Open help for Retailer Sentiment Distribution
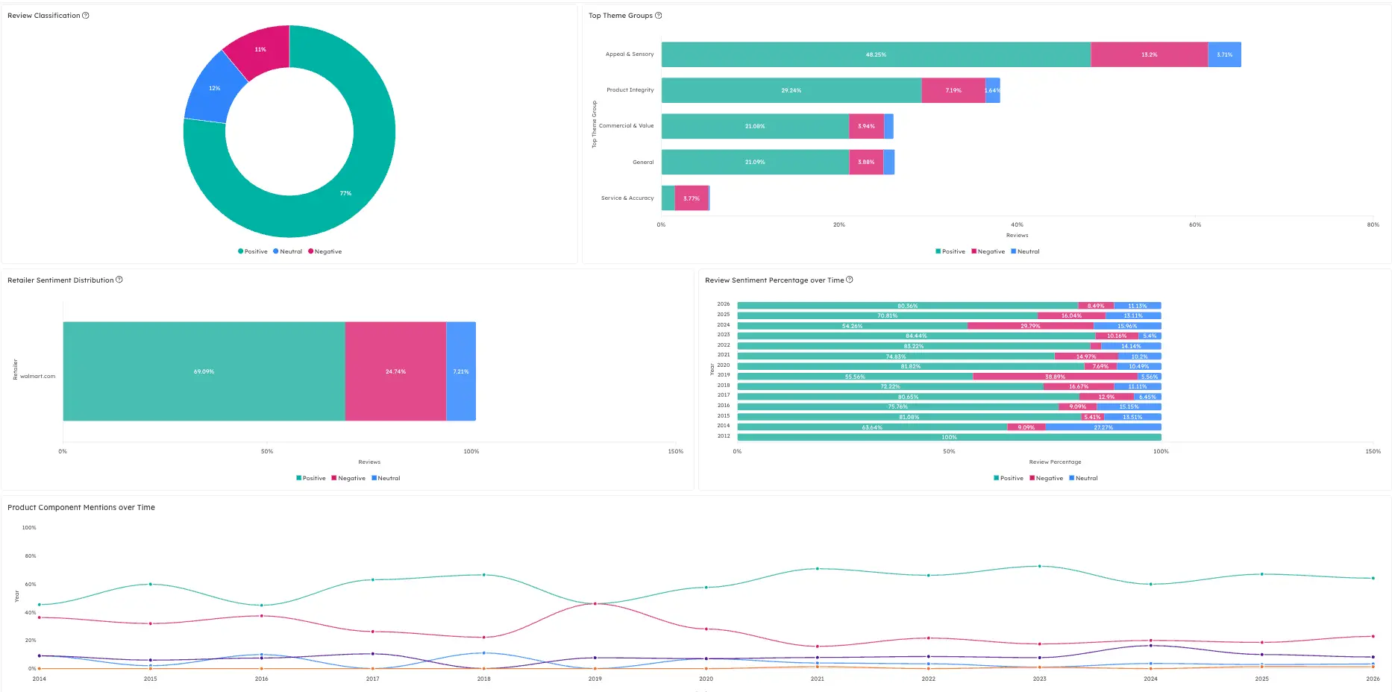 (119, 280)
